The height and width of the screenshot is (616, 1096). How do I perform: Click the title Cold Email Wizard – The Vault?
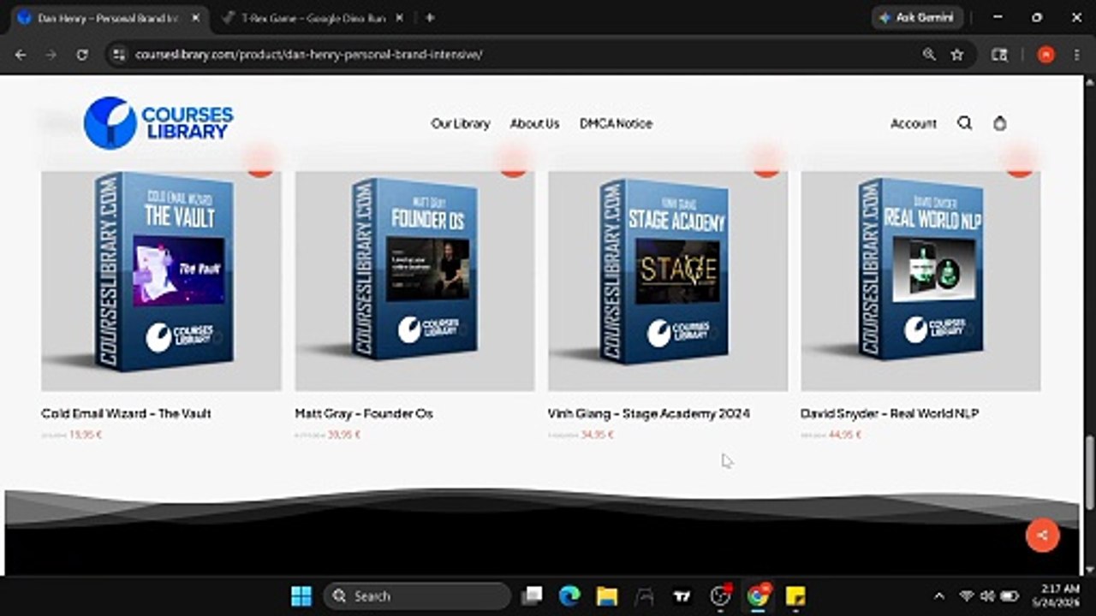pyautogui.click(x=126, y=413)
